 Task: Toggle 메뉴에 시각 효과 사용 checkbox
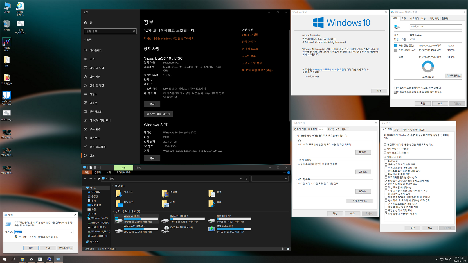(x=386, y=174)
